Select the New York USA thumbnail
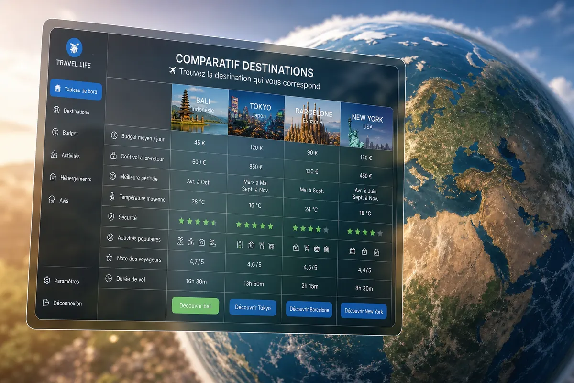This screenshot has height=383, width=574. (x=367, y=125)
